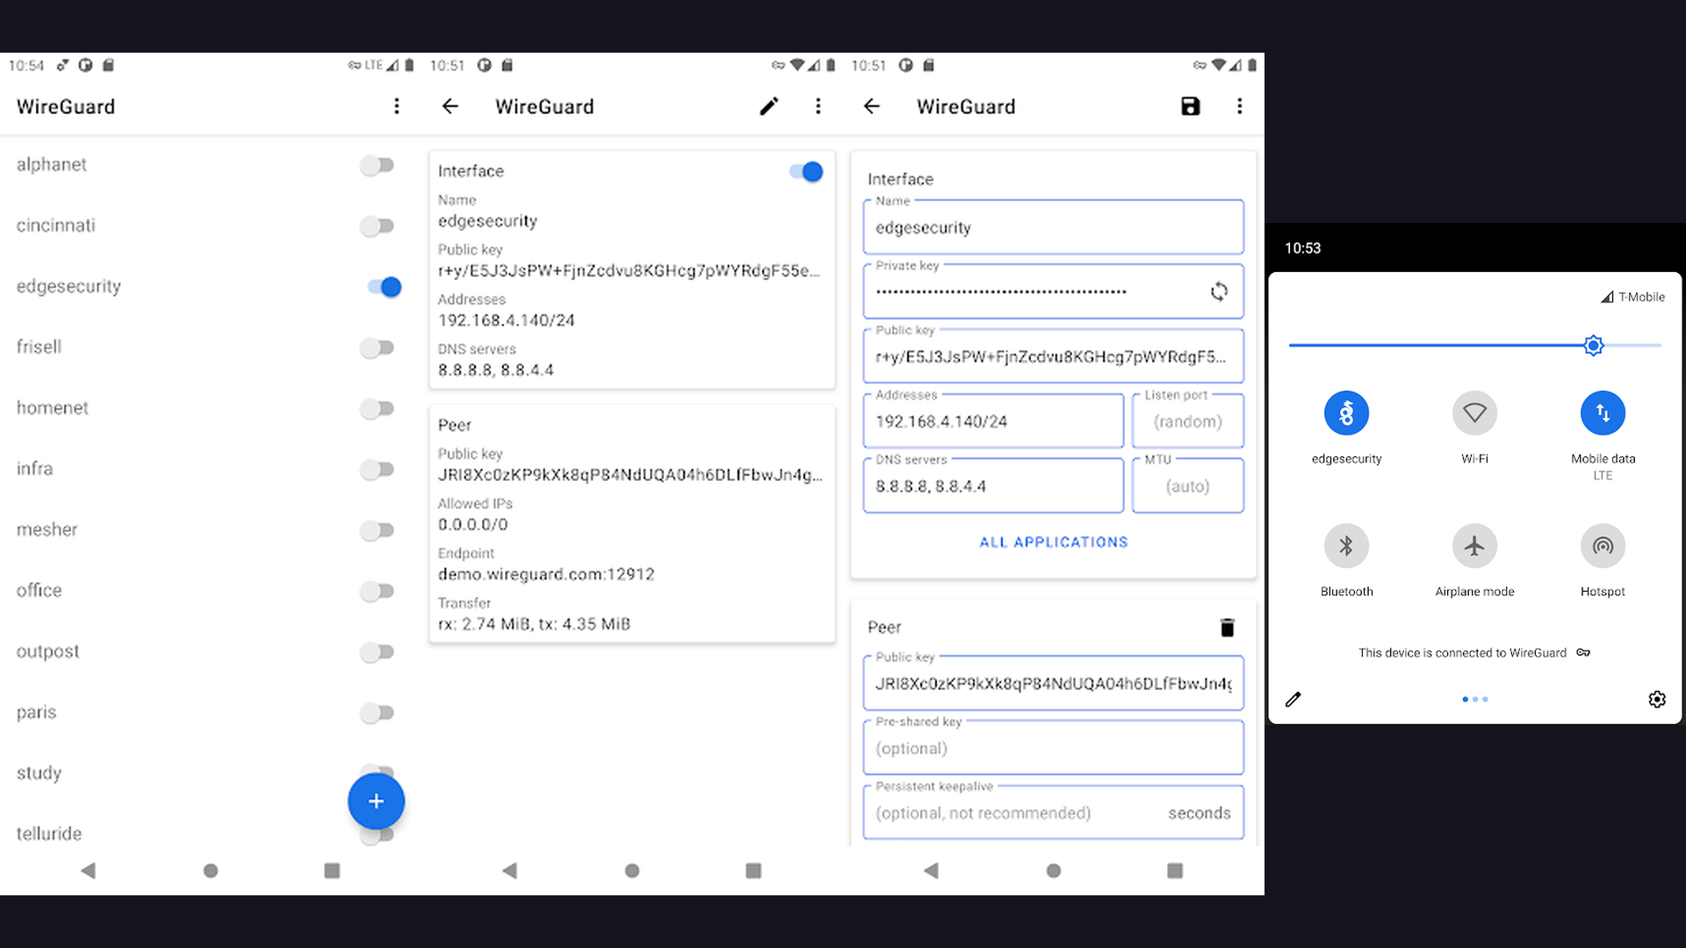Enable the alphanet tunnel switch

377,165
